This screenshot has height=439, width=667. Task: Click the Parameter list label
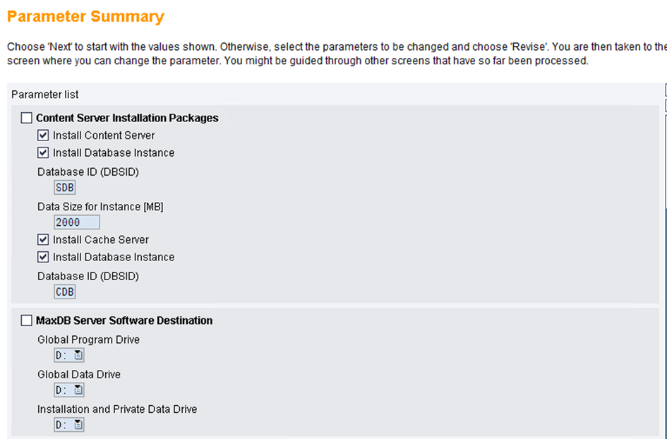45,95
